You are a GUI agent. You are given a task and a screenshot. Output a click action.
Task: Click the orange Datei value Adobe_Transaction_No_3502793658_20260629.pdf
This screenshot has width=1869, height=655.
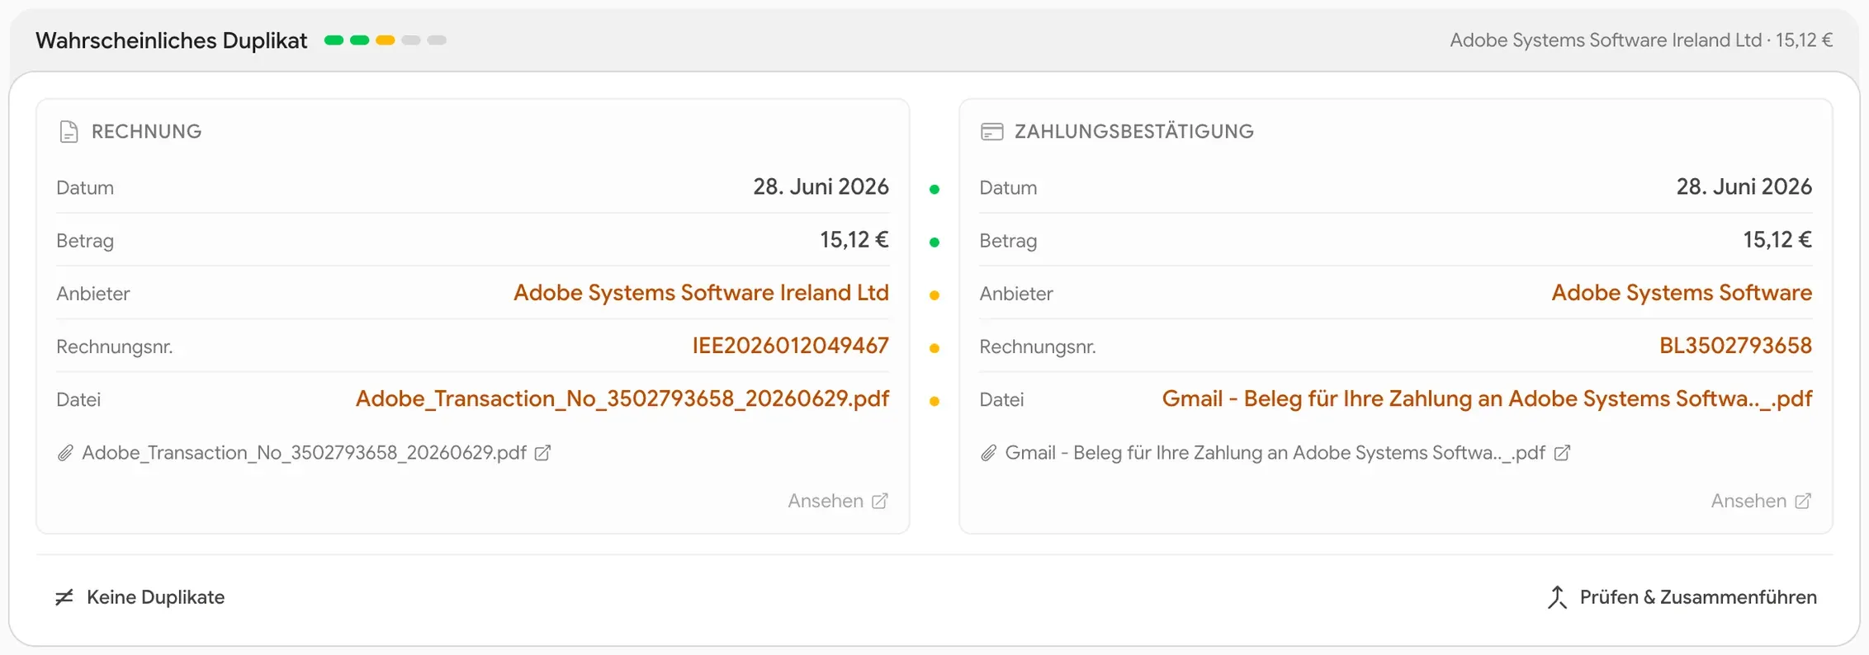622,398
